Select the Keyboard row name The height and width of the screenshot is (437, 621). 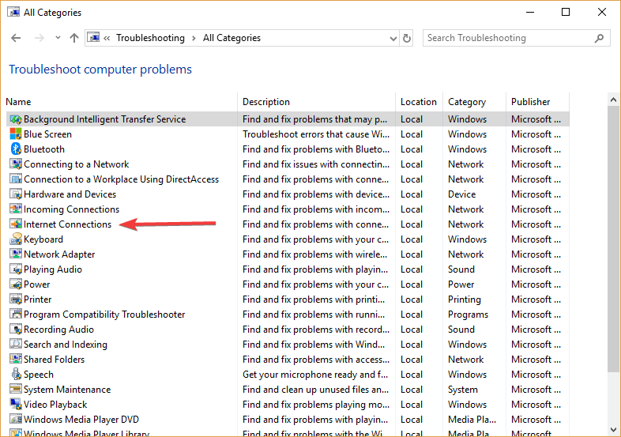[43, 239]
